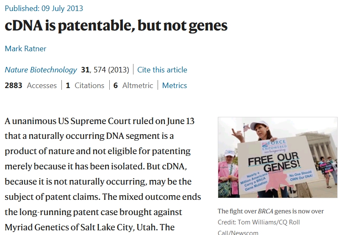Open the Metrics link
This screenshot has width=347, height=235.
[x=175, y=86]
